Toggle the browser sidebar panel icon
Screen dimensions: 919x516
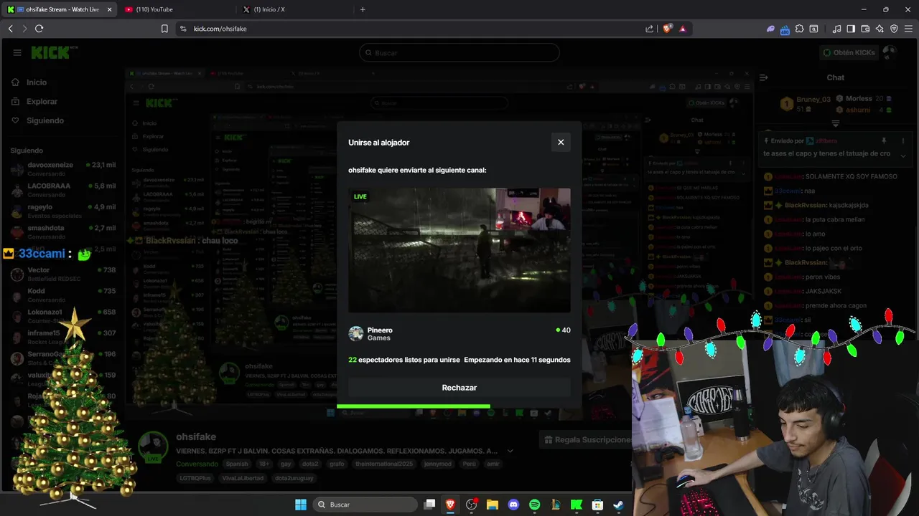tap(851, 29)
